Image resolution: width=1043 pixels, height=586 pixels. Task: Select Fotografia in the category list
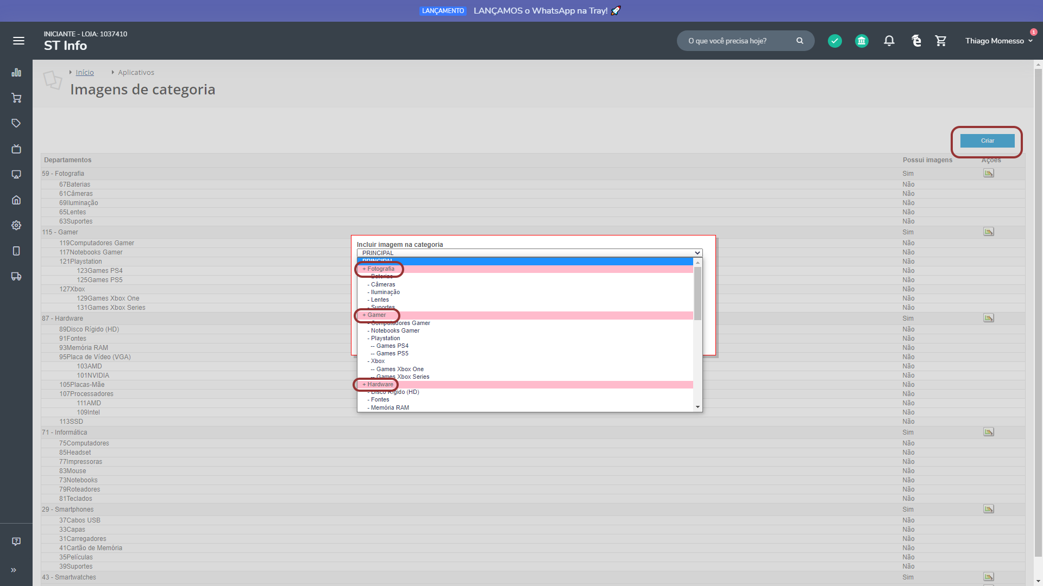pyautogui.click(x=381, y=269)
